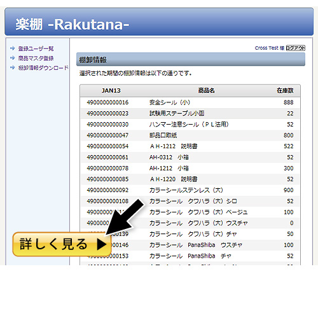Select the カラーシールステンレス（大） row

point(190,190)
